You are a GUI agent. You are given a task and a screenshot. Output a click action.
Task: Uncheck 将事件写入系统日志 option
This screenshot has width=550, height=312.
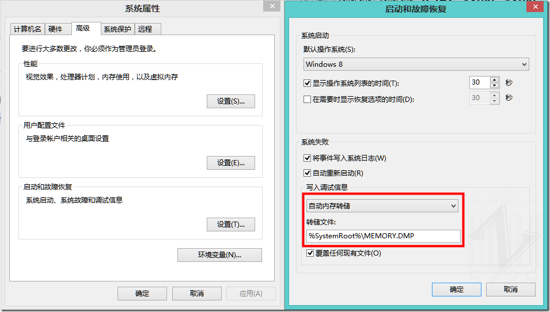[308, 158]
